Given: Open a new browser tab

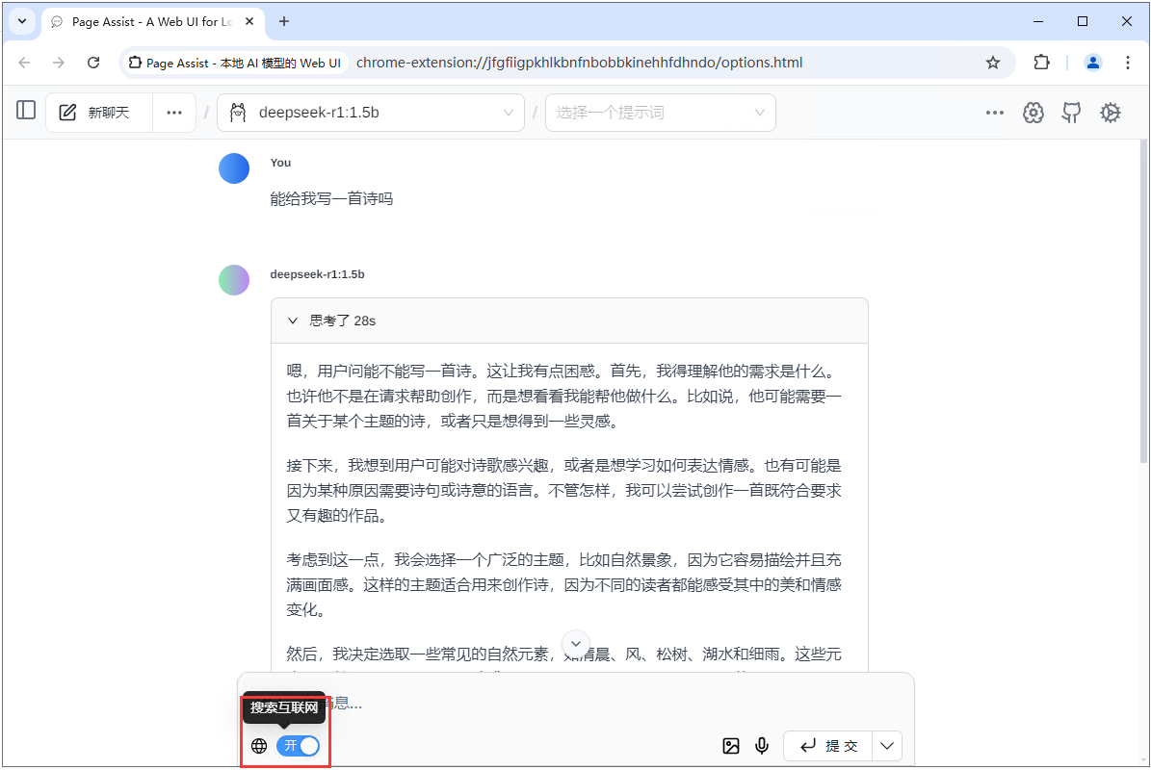Looking at the screenshot, I should (x=284, y=21).
